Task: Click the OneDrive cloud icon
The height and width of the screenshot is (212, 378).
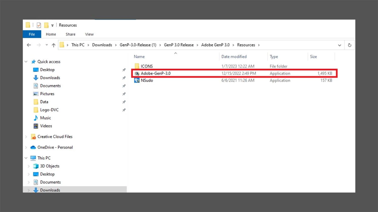Action: coord(33,147)
